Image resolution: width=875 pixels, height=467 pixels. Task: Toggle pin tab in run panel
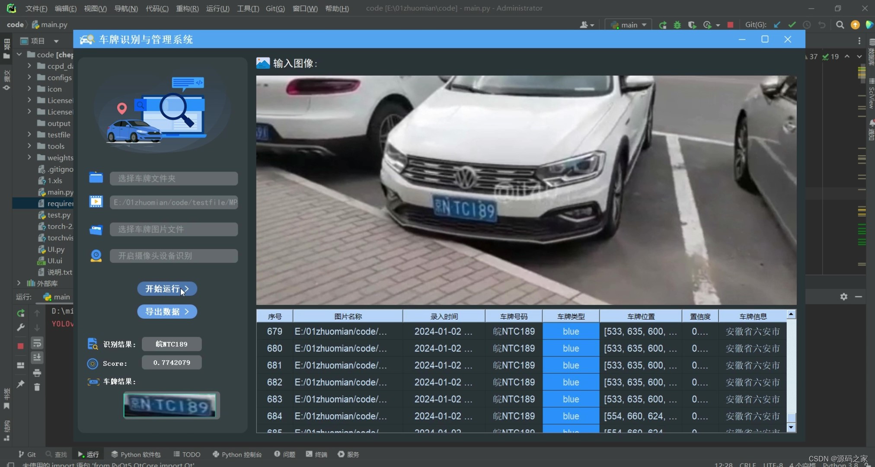tap(21, 384)
